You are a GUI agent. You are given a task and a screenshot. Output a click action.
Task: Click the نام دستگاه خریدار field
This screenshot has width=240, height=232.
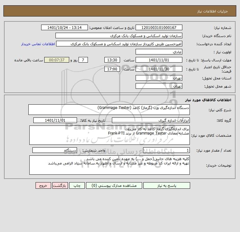click(119, 36)
